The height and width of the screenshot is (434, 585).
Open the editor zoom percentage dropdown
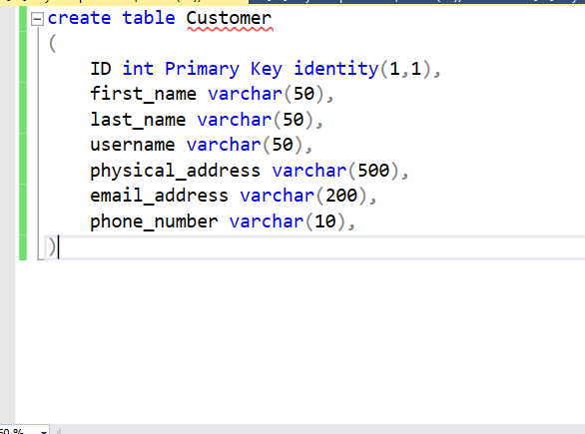44,431
